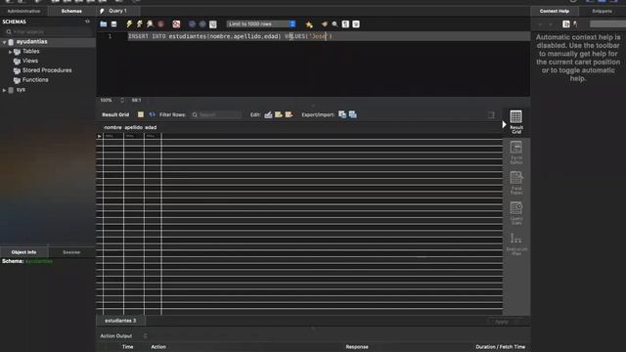Toggle word wrap in the query editor

tap(356, 24)
